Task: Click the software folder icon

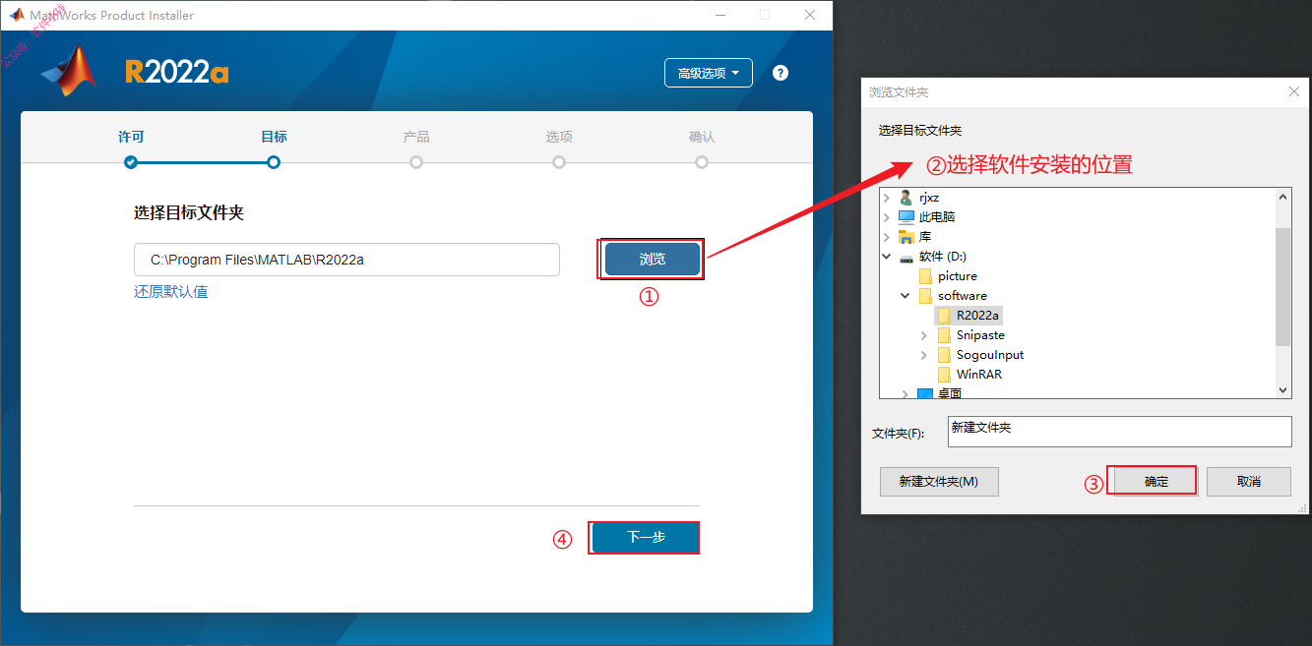Action: pos(925,296)
